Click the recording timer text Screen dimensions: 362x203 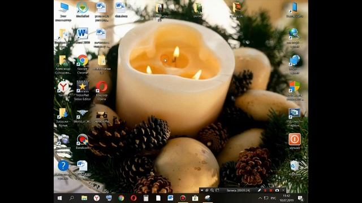click(x=239, y=191)
